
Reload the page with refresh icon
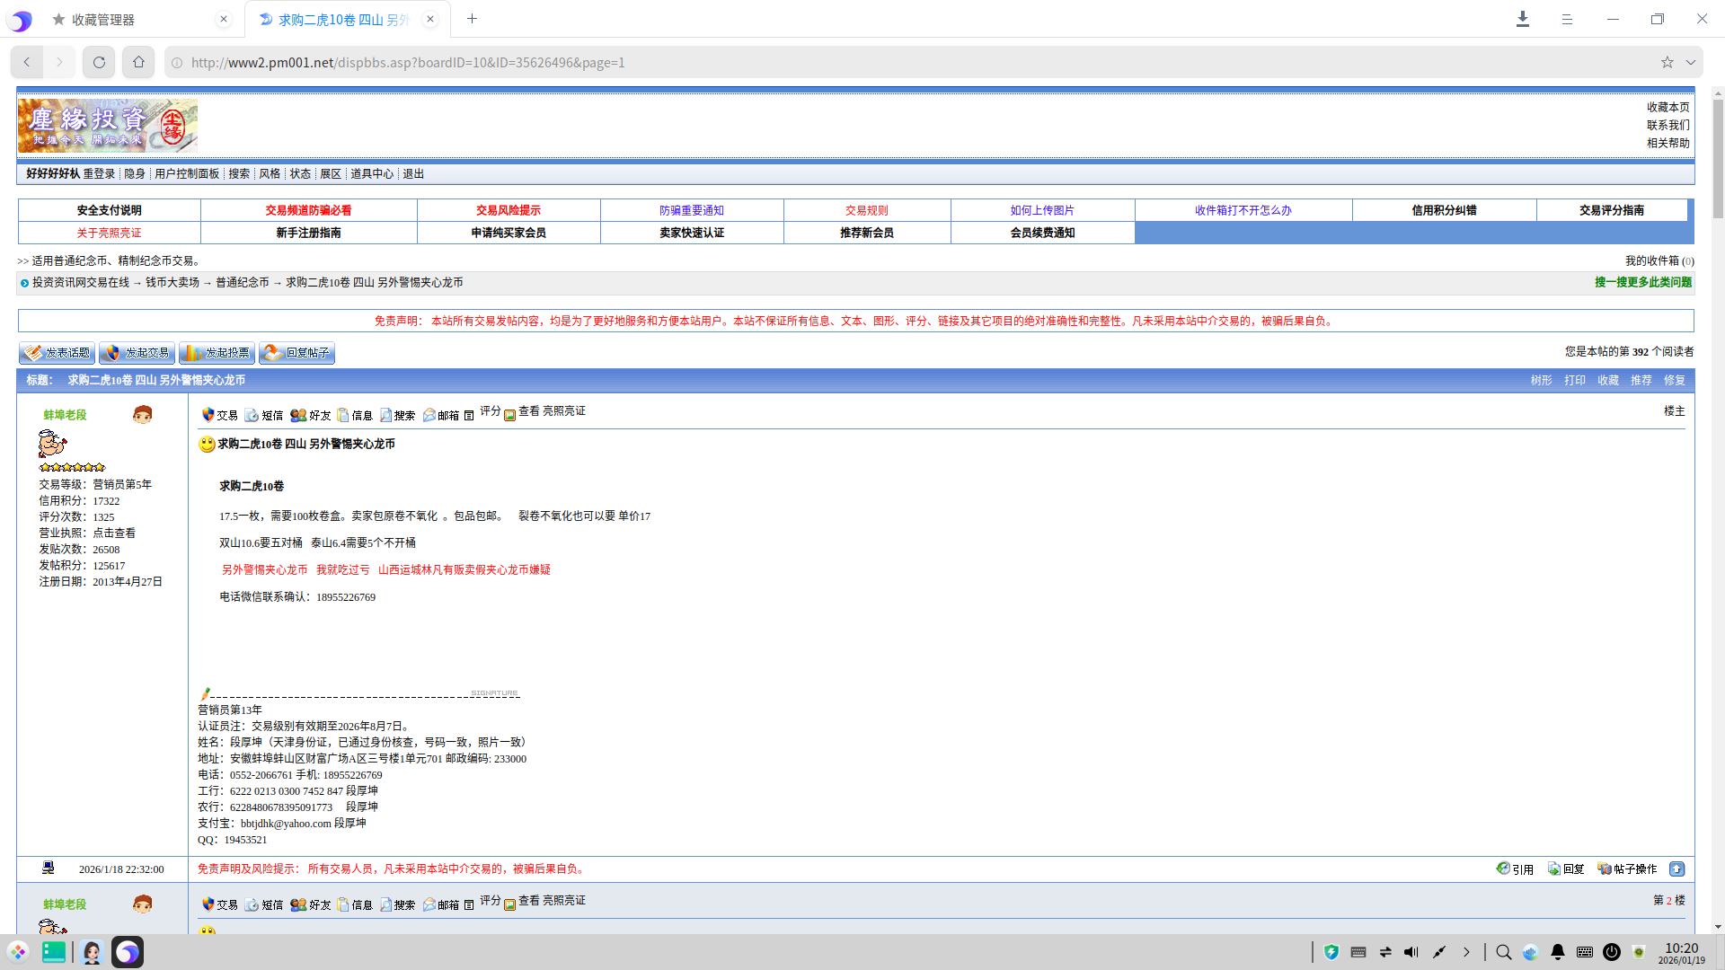click(x=99, y=63)
